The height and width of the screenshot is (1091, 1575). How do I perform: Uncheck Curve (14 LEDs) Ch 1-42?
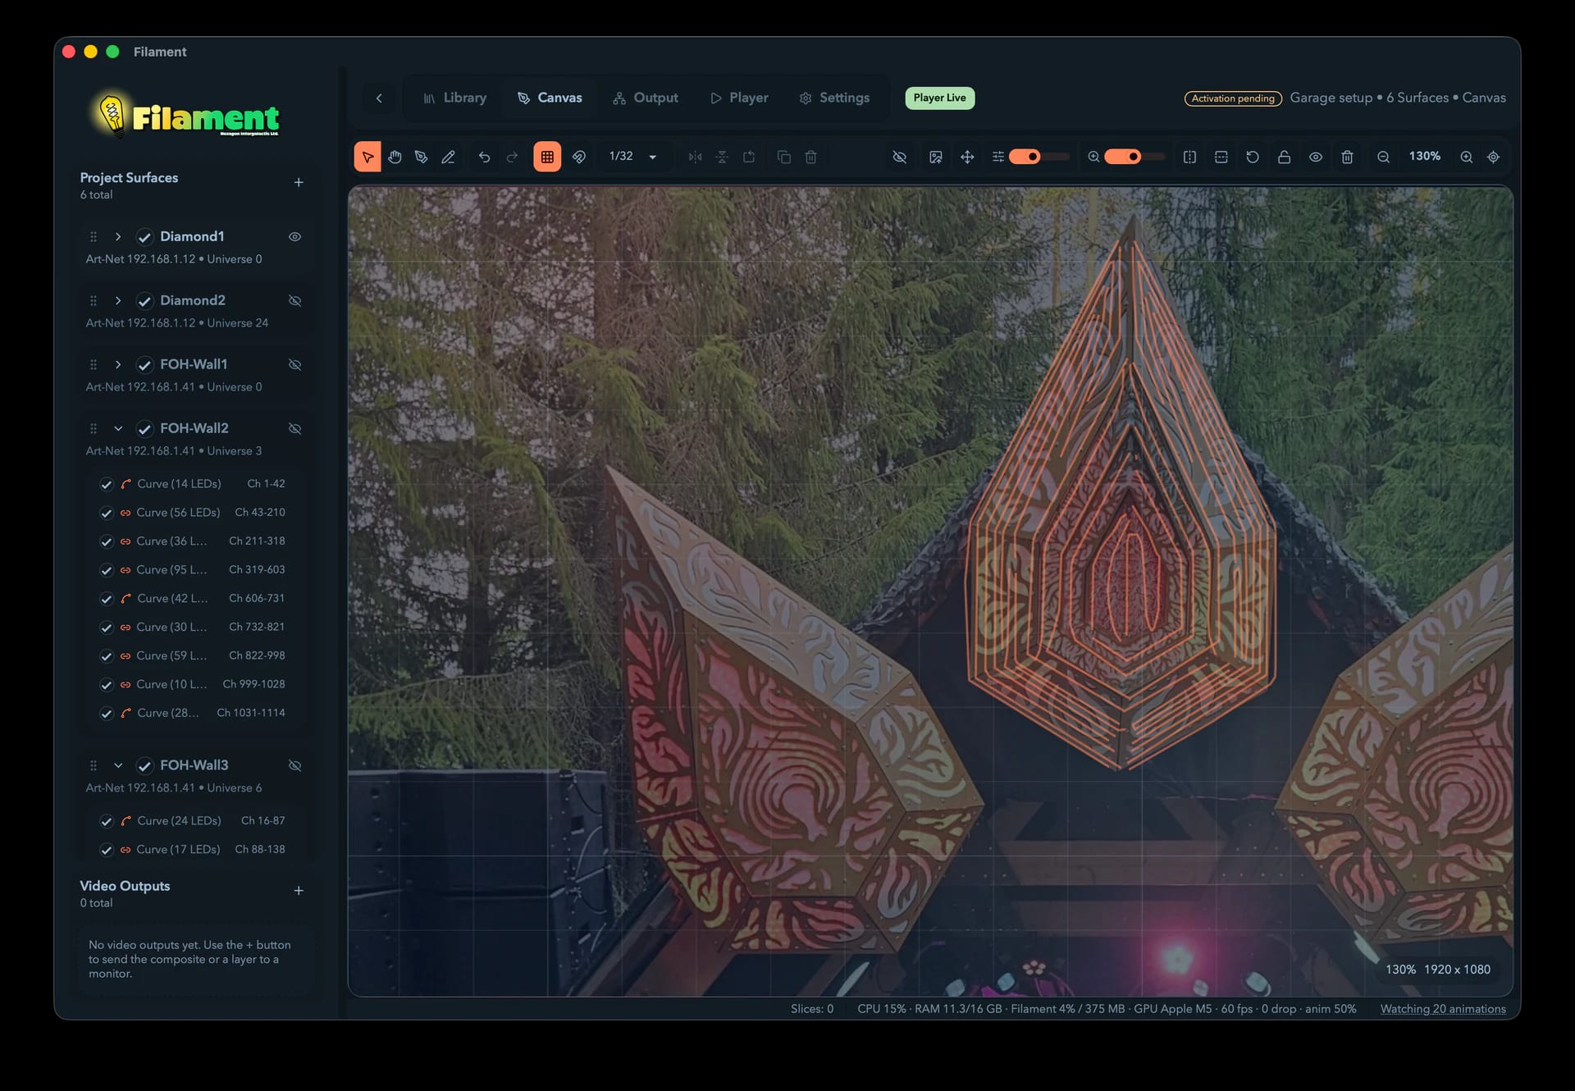106,484
